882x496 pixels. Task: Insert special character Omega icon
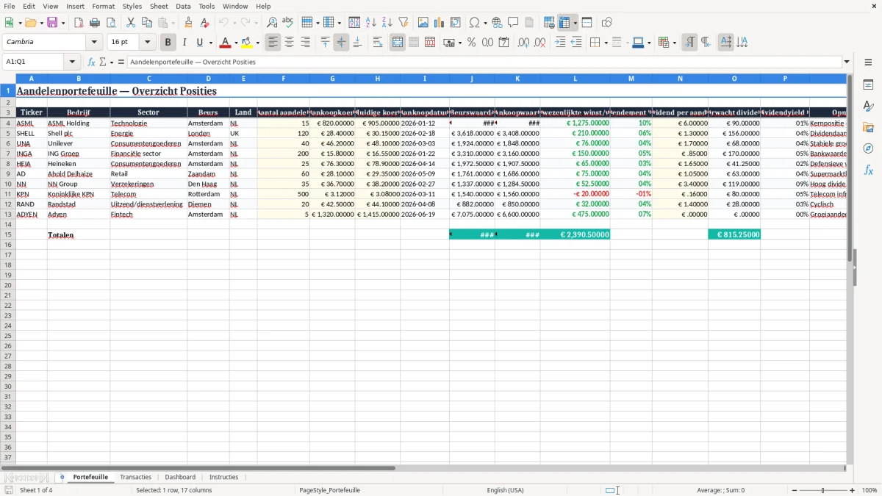tap(475, 23)
